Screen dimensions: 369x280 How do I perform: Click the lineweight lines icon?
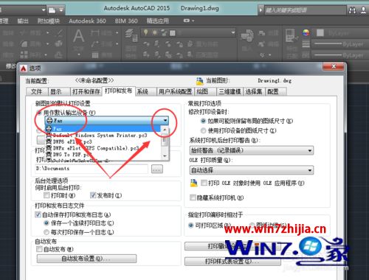point(306,44)
